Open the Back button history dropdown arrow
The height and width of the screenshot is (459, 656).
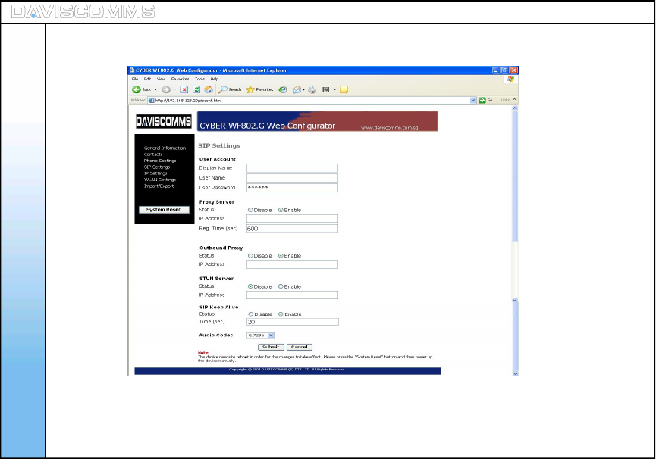point(155,89)
